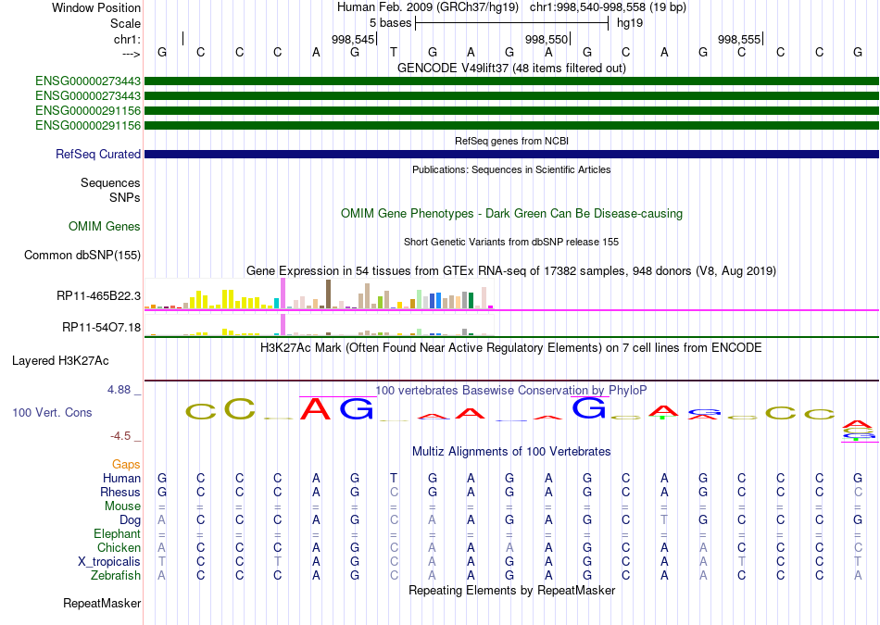880x625 pixels.
Task: Open 'Short Genetic Variants from dbSNP release 155' title
Action: pyautogui.click(x=511, y=242)
